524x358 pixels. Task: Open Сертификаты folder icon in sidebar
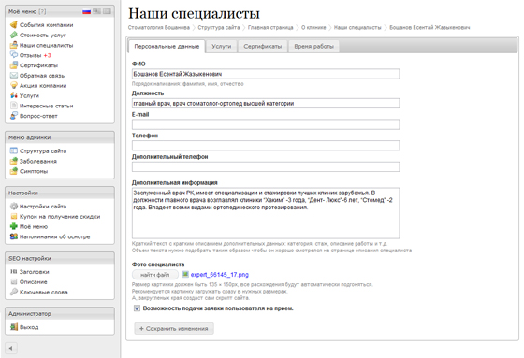(14, 65)
